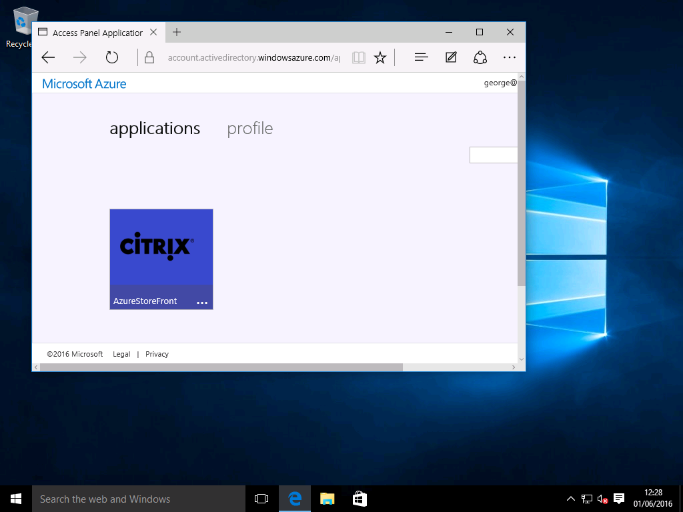This screenshot has width=683, height=512.
Task: Refresh the page with the reload icon
Action: click(112, 58)
